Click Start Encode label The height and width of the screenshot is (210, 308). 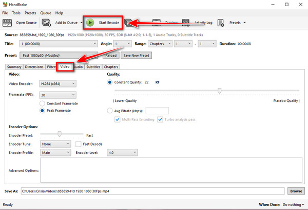coord(109,23)
